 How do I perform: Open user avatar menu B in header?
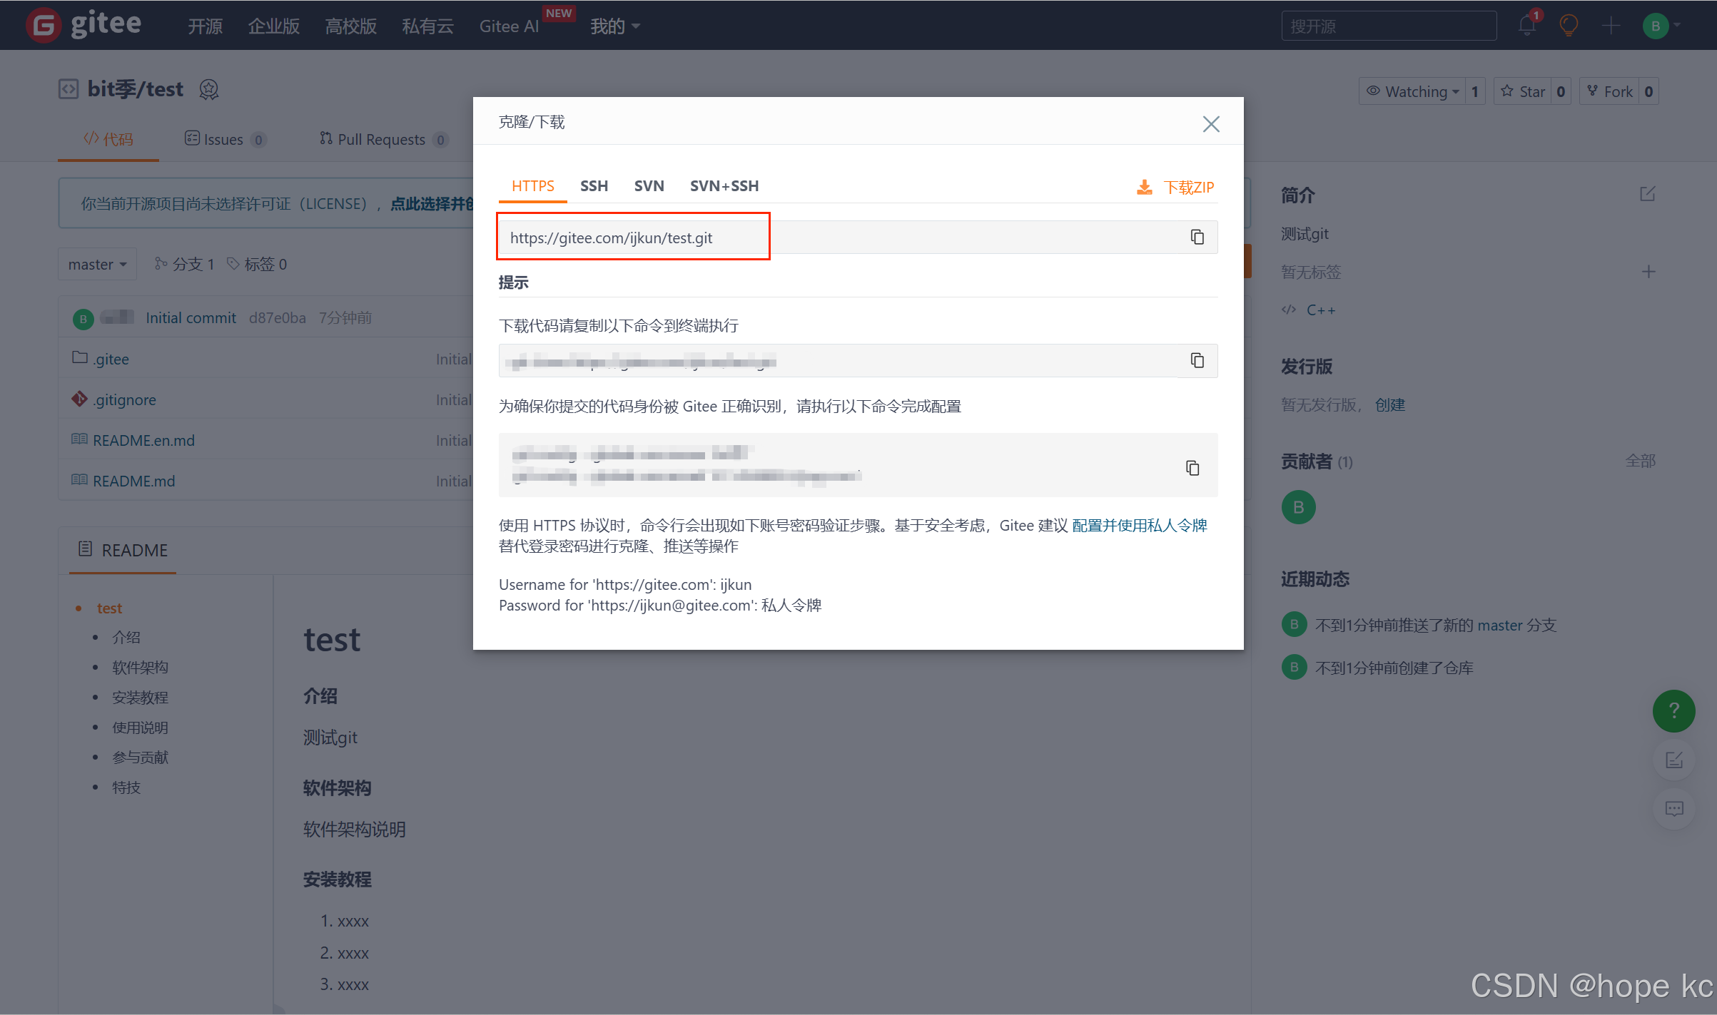pos(1656,26)
